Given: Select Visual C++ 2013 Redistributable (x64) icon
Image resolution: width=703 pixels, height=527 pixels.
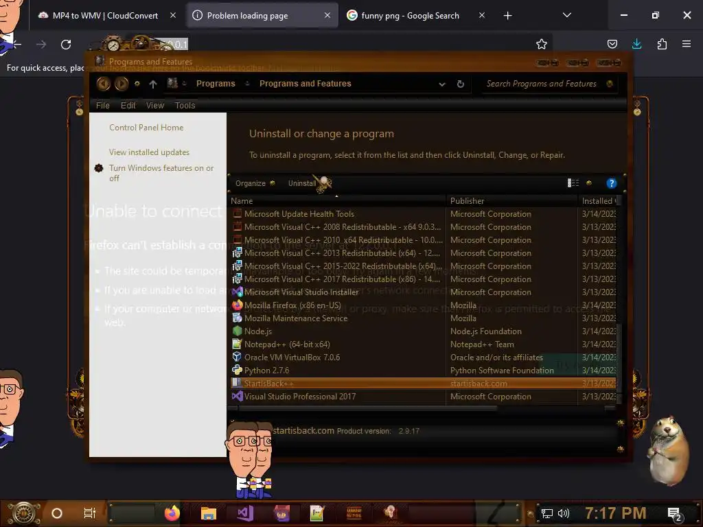Looking at the screenshot, I should 237,253.
